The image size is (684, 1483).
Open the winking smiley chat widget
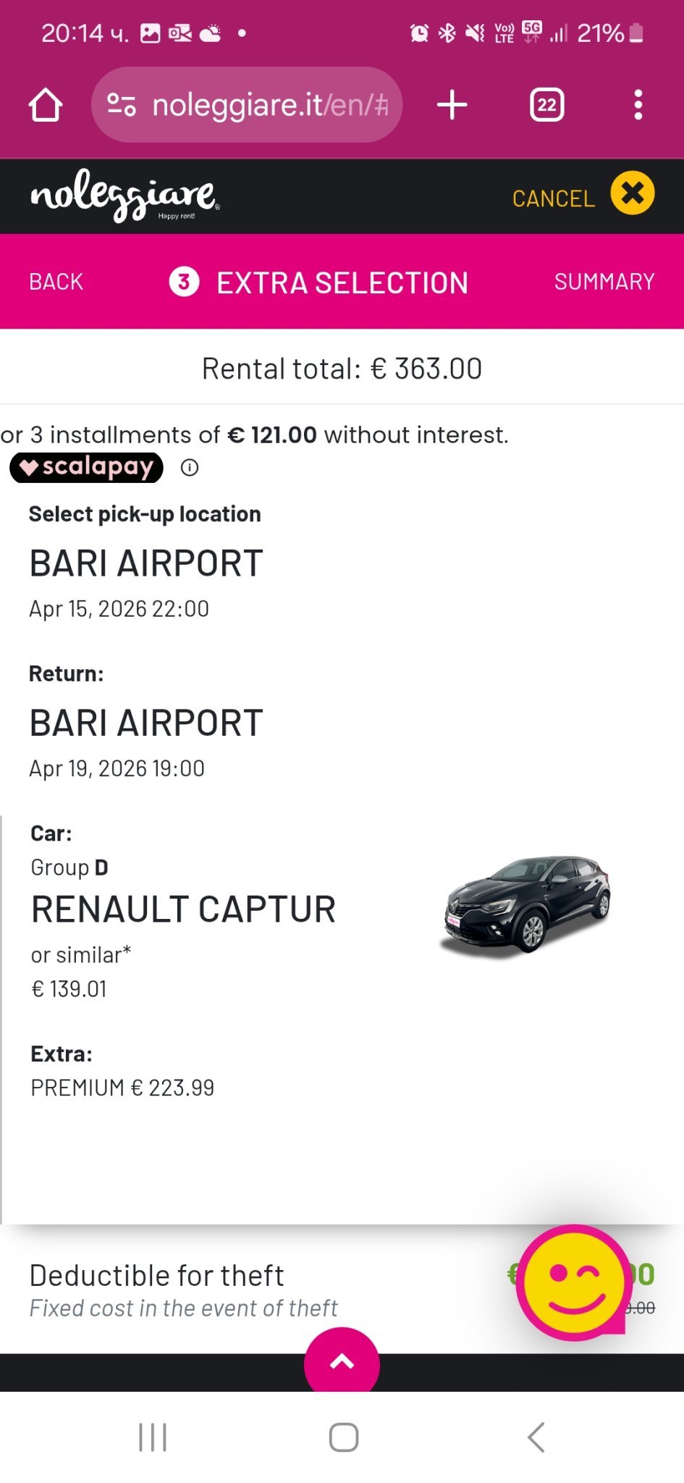[x=573, y=1282]
